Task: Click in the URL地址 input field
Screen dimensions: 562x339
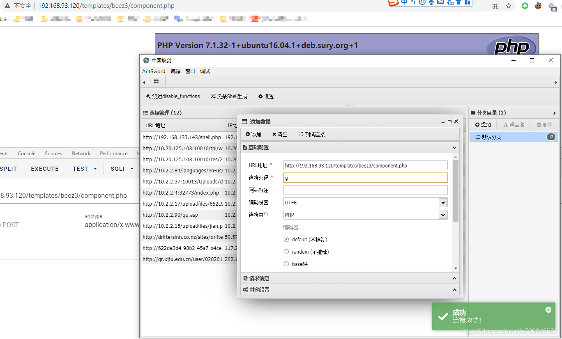Action: [x=365, y=165]
